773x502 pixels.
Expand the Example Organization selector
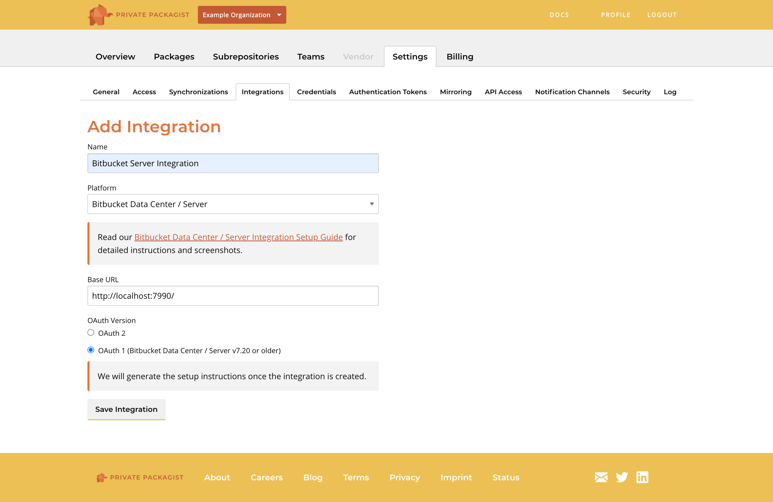click(242, 15)
